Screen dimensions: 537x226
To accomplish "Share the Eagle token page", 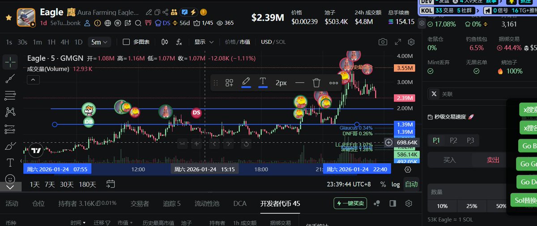I will click(166, 12).
